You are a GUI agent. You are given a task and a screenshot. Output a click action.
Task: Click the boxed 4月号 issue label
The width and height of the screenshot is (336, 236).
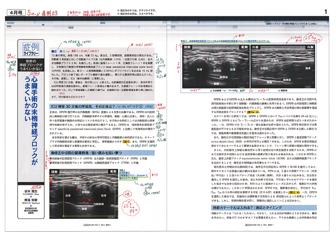tap(13, 13)
